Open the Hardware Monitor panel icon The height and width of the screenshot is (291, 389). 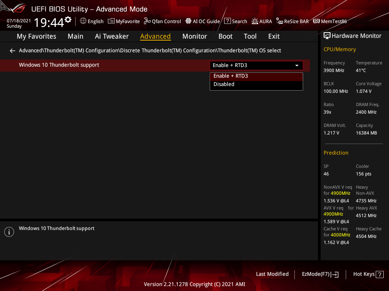327,36
